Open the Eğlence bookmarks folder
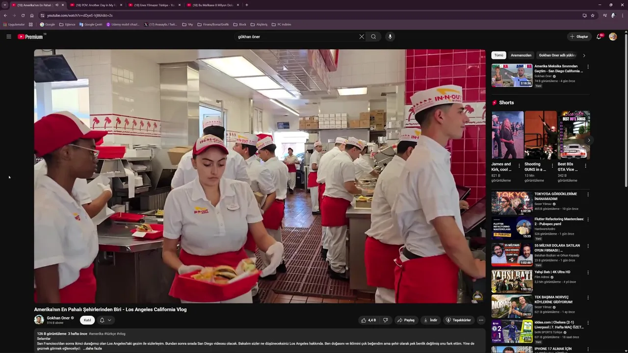The height and width of the screenshot is (353, 628). (x=68, y=25)
